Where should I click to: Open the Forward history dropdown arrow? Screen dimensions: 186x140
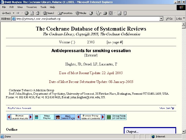click(22, 13)
